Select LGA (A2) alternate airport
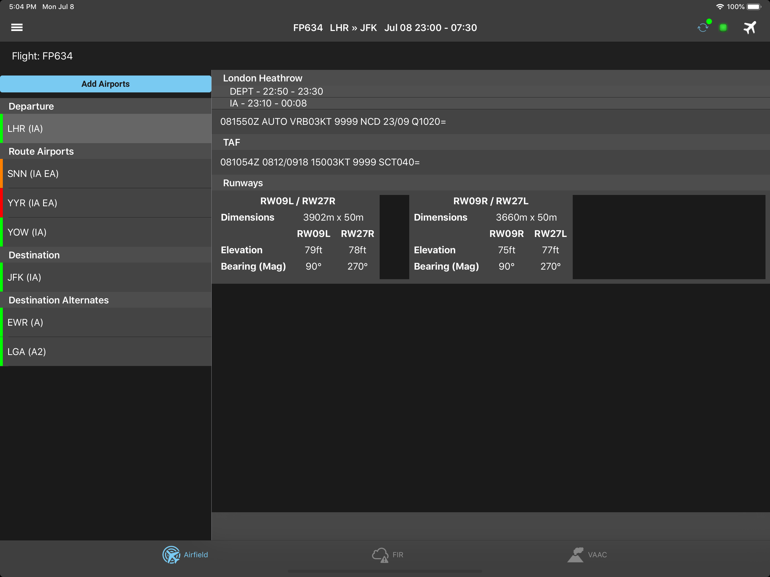 (106, 352)
